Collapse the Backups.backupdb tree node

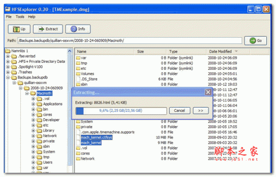click(x=8, y=77)
